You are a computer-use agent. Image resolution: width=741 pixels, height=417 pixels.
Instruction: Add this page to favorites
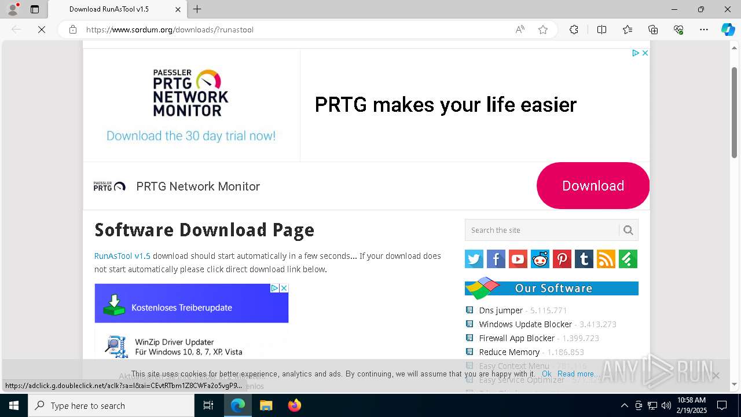pyautogui.click(x=543, y=30)
